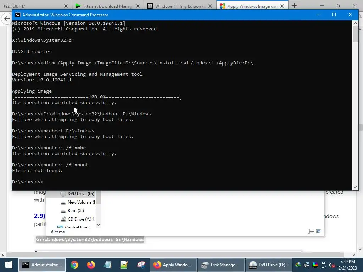Image resolution: width=363 pixels, height=272 pixels.
Task: Close the Internet Download Manager tab
Action: [138, 6]
